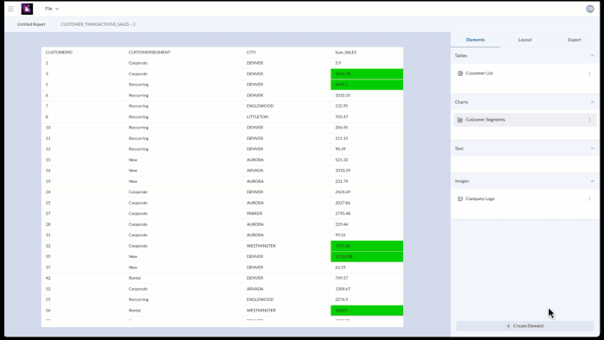Click the Create Element button

525,325
